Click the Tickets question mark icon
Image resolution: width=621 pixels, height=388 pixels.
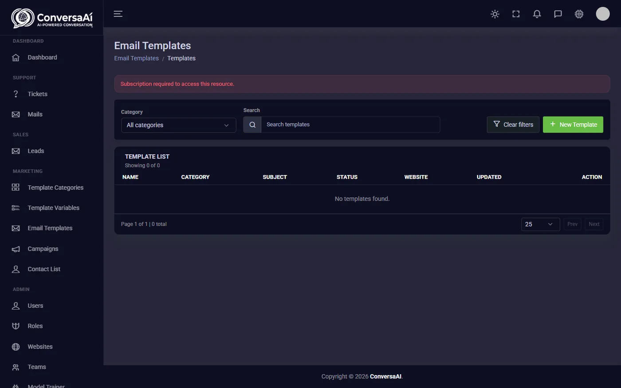point(16,94)
